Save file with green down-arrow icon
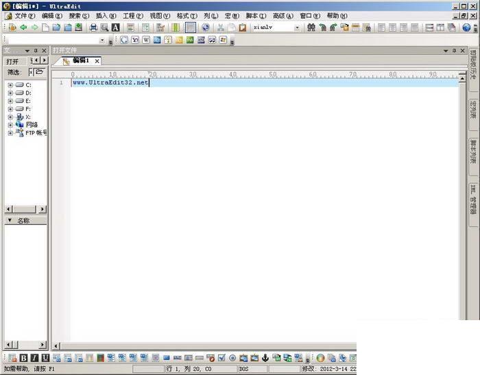 coord(79,27)
